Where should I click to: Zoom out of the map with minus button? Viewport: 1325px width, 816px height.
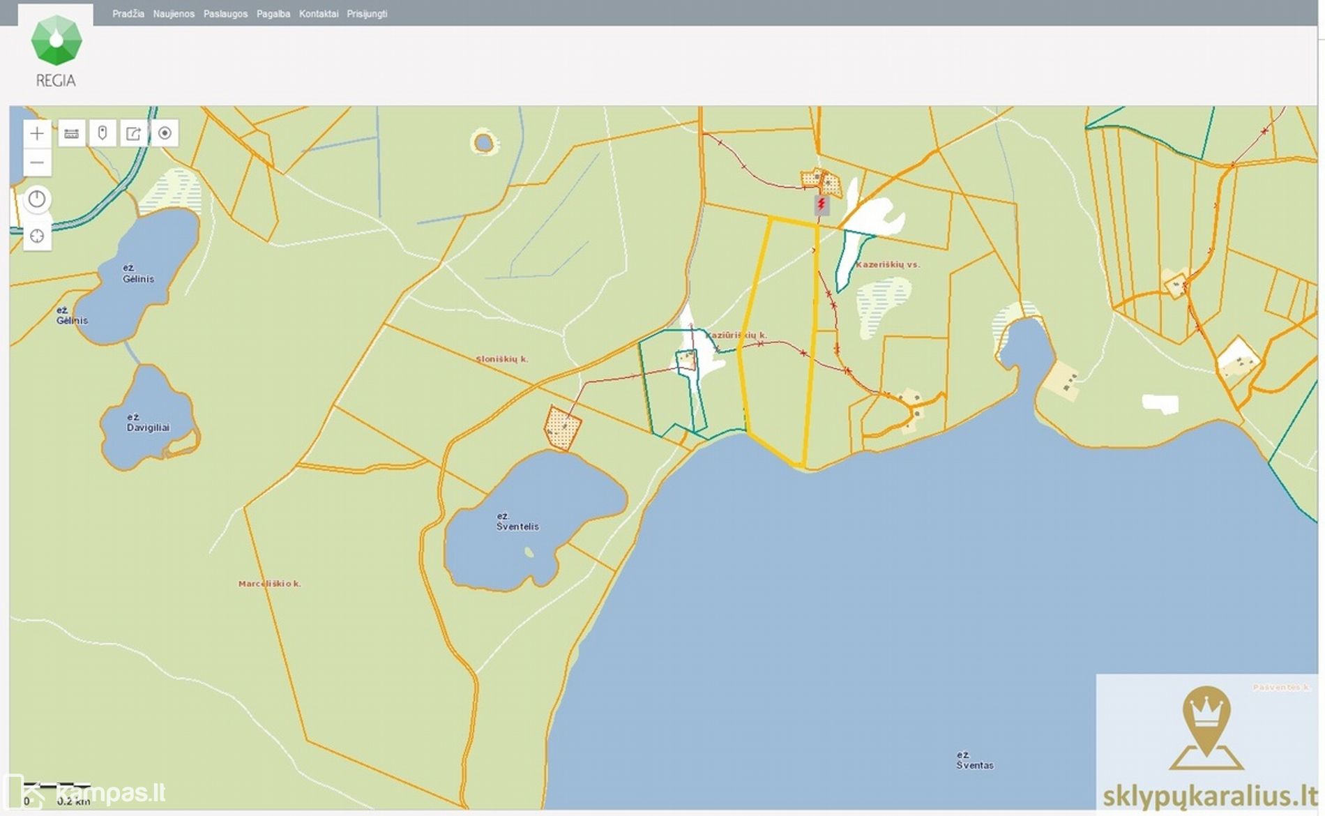(x=37, y=163)
